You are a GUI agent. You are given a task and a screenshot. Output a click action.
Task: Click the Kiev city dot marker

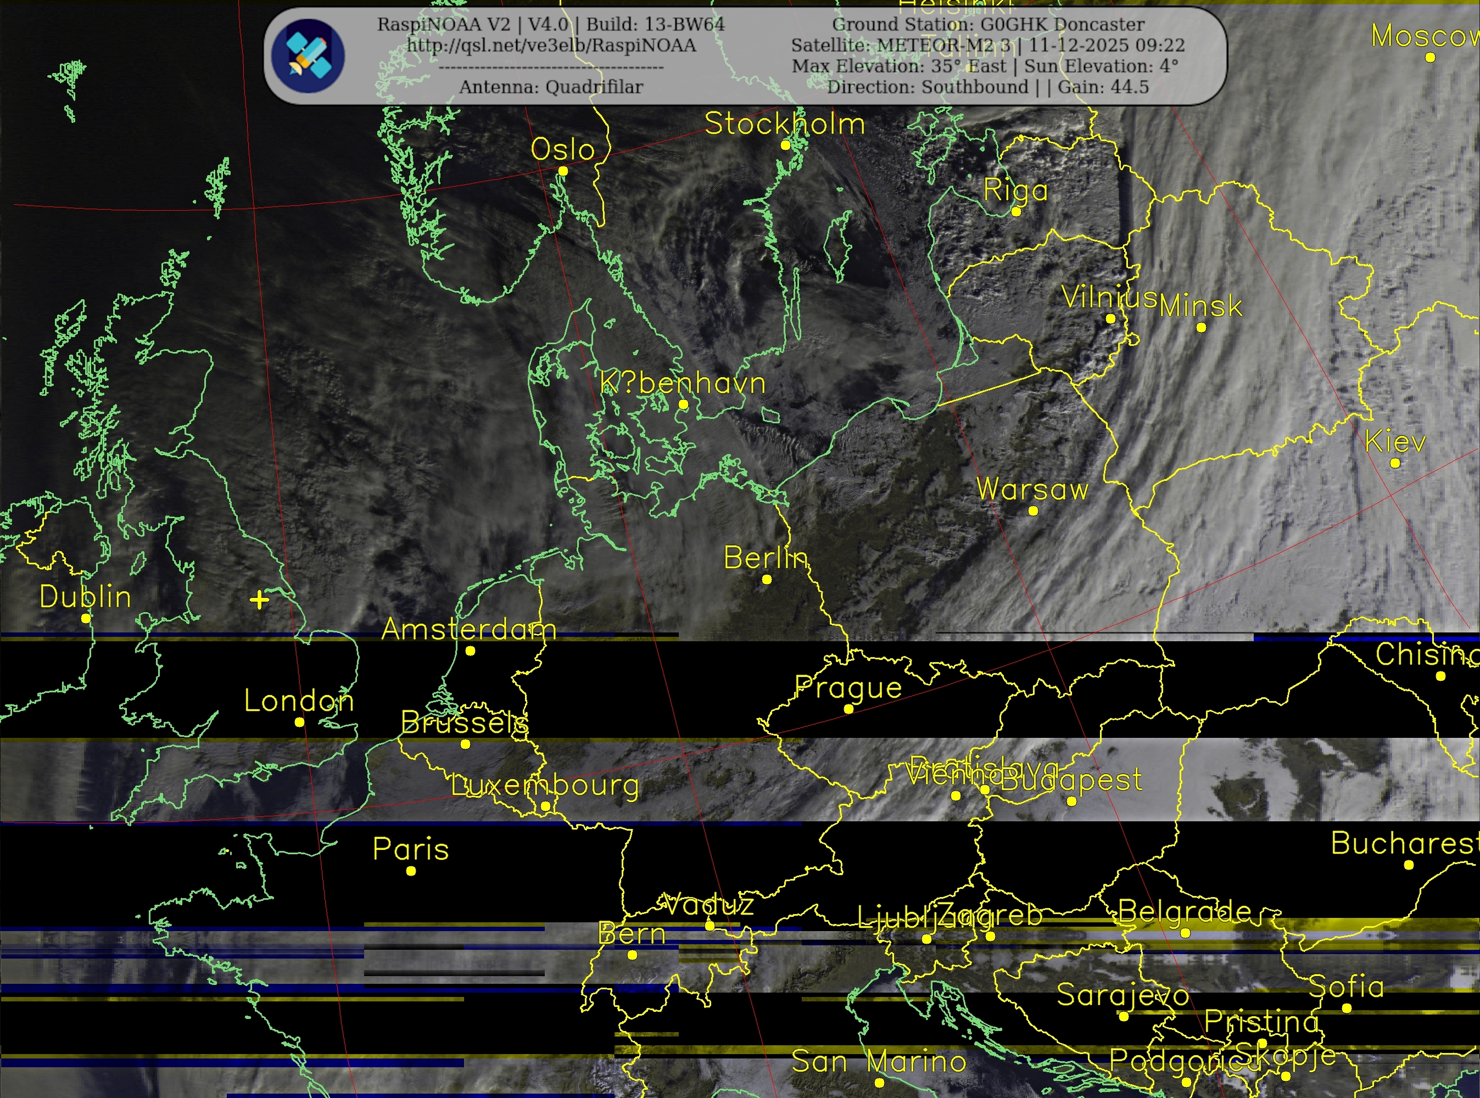(1395, 463)
